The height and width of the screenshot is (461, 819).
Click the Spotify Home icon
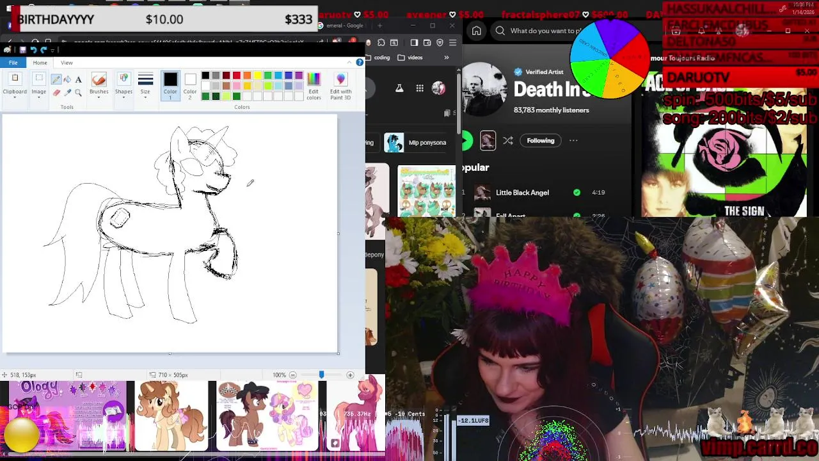tap(477, 31)
